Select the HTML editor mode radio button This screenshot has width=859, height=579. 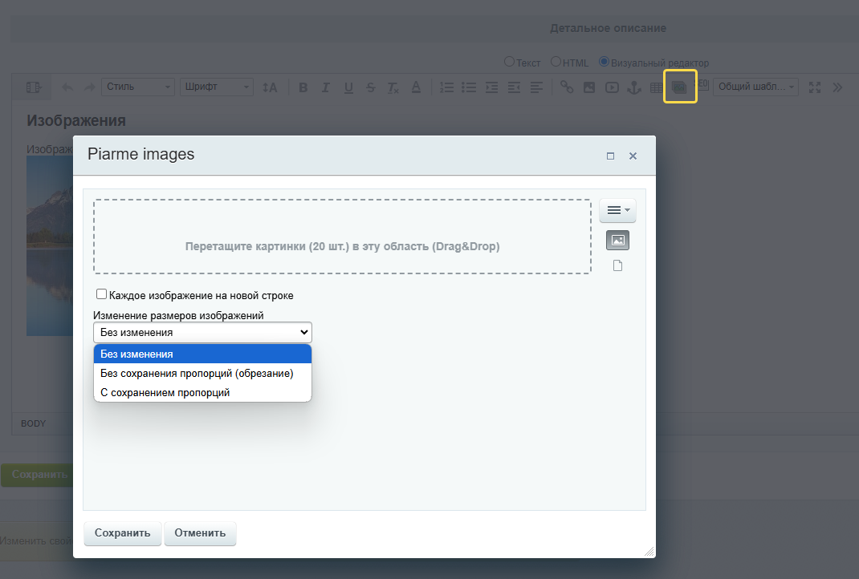pos(556,62)
